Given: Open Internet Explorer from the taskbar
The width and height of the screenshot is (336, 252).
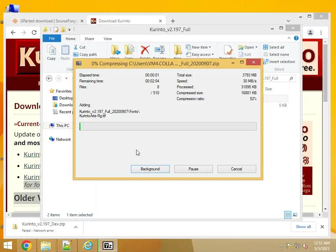Looking at the screenshot, I should click(88, 245).
